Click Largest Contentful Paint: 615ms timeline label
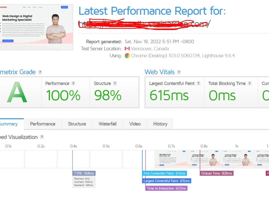This screenshot has width=269, height=201. pos(167,181)
